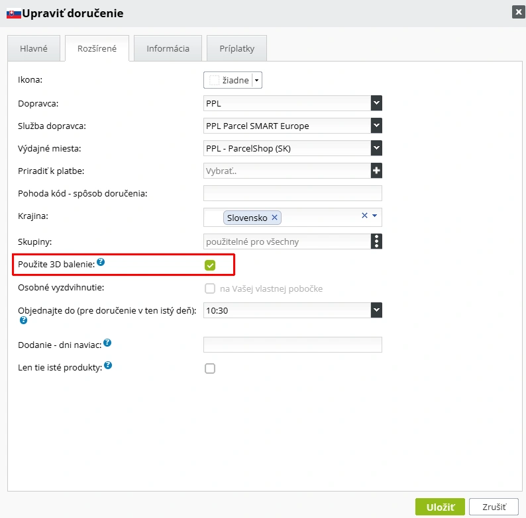
Task: Open the Informácia tab
Action: pyautogui.click(x=168, y=48)
